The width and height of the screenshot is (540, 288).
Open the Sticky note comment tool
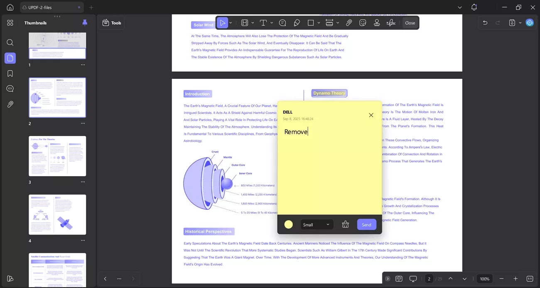[282, 22]
